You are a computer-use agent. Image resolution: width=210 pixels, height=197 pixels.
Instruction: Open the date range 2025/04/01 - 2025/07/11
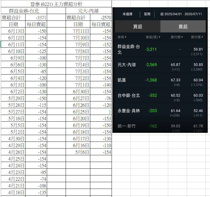click(x=181, y=14)
